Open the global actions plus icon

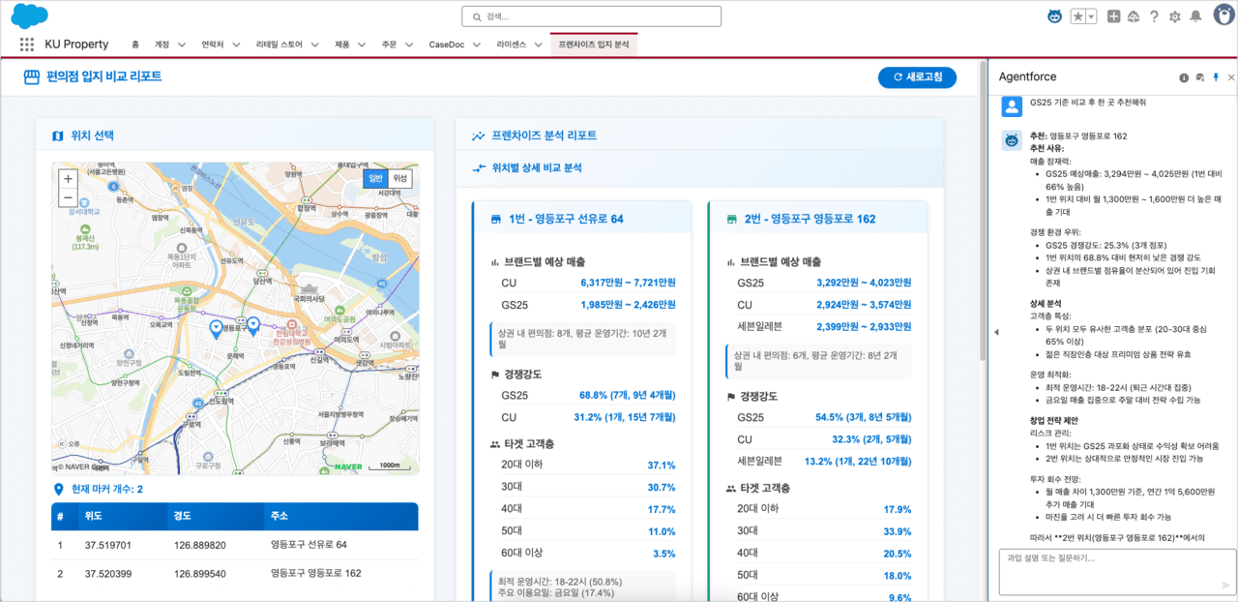[x=1113, y=15]
